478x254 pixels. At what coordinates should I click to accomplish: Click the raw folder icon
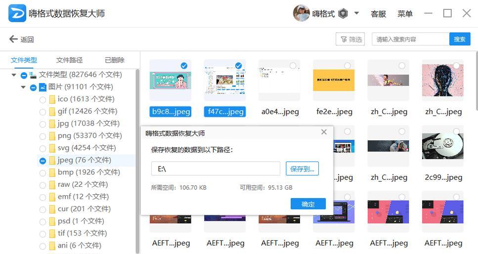click(52, 185)
